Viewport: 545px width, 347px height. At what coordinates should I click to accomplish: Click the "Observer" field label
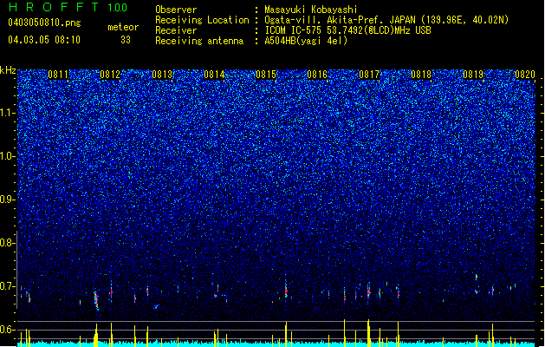click(x=176, y=10)
